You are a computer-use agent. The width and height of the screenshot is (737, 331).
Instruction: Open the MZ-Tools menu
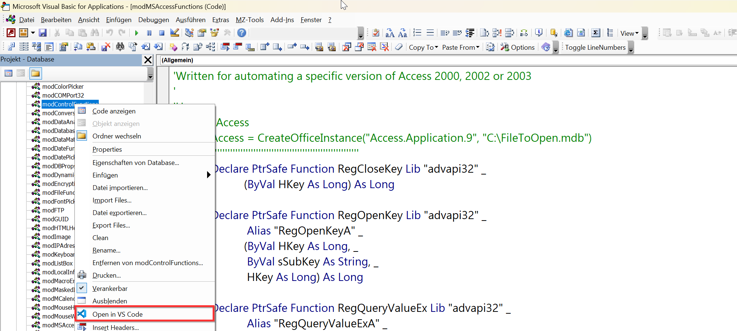pos(249,20)
